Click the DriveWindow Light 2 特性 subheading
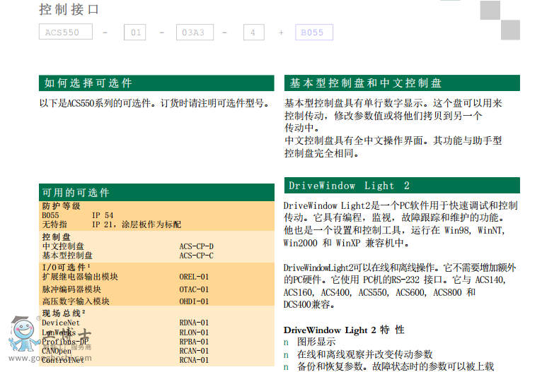 [344, 330]
